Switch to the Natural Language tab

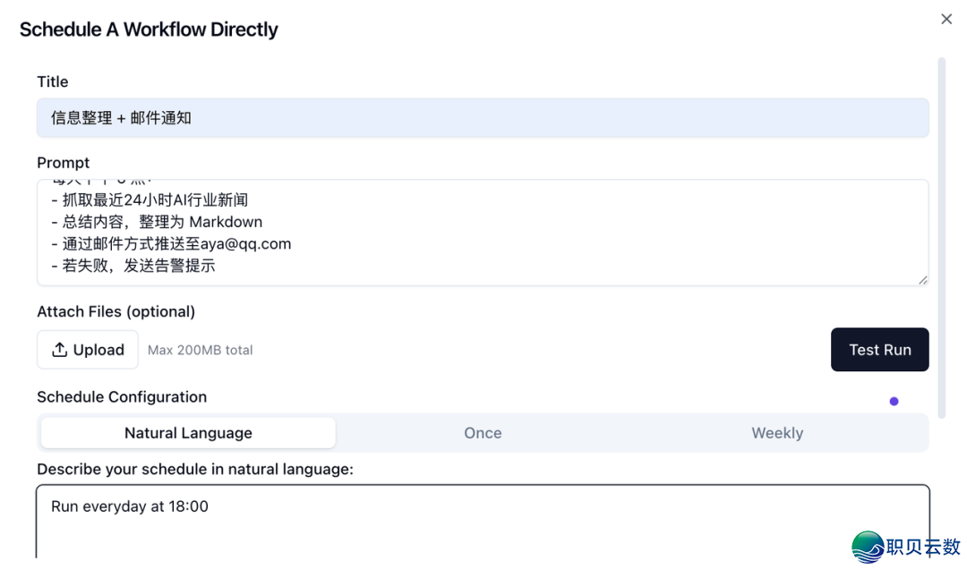tap(188, 433)
